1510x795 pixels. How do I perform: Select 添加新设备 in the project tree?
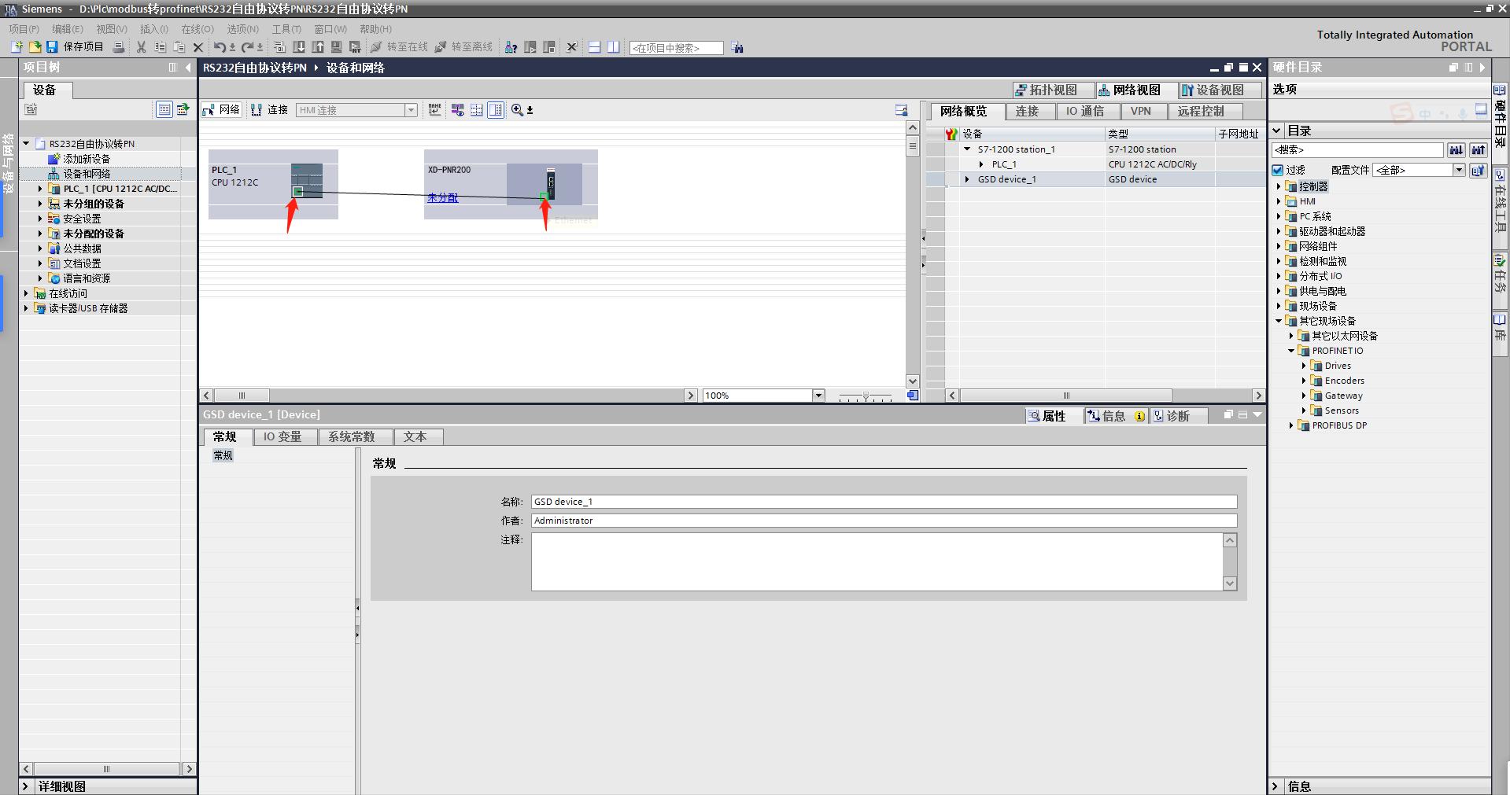pos(87,159)
